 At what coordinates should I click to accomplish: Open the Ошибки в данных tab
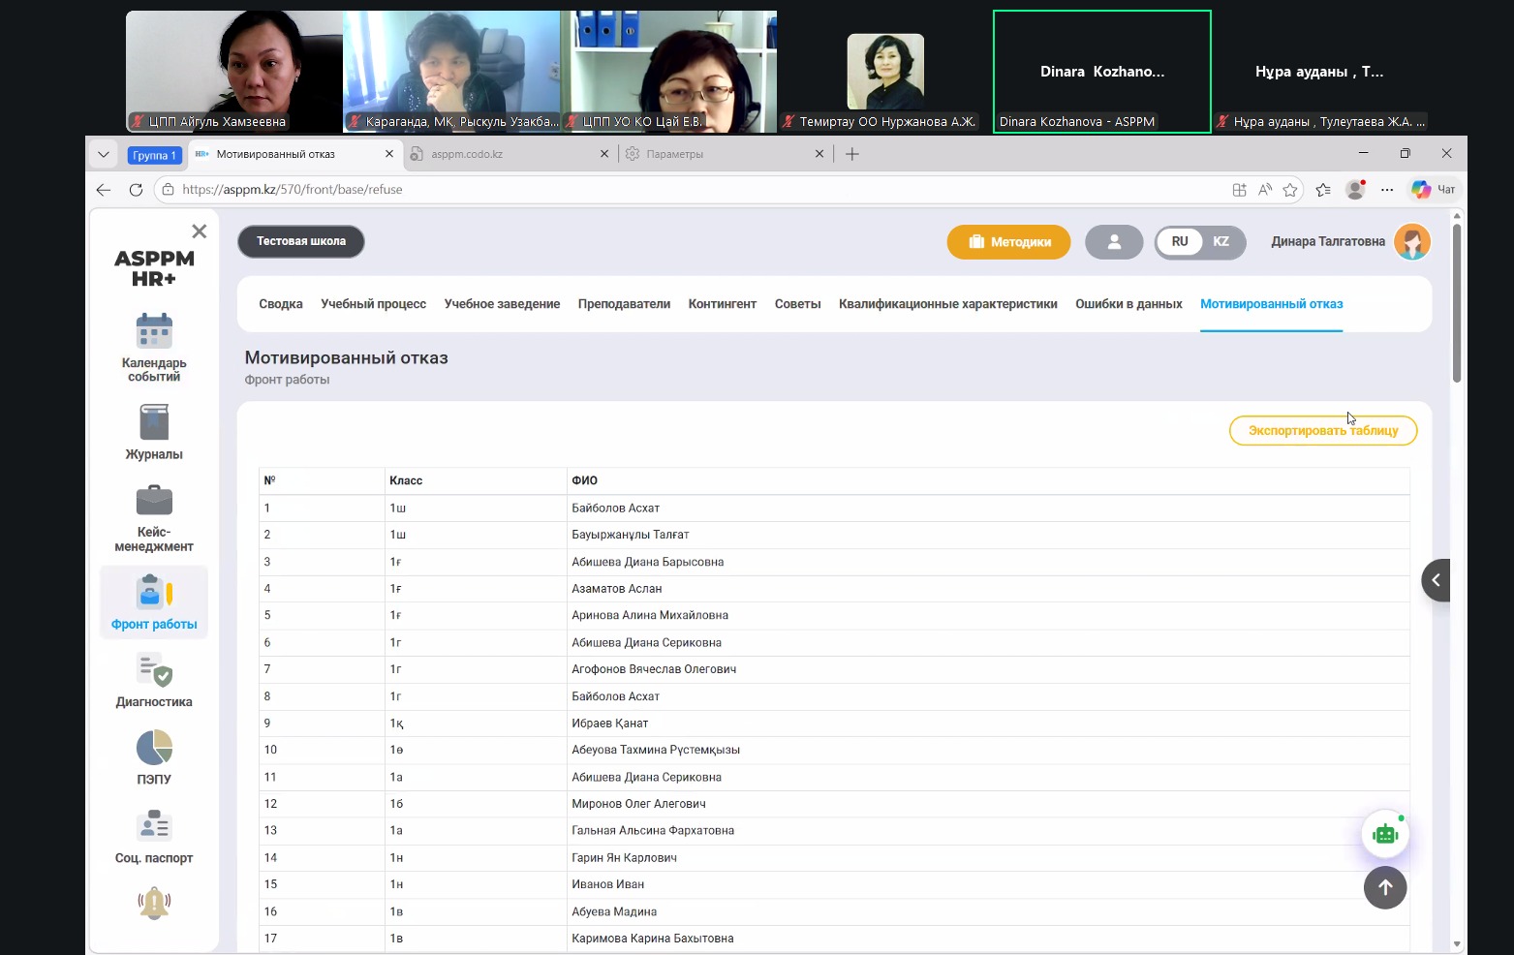[x=1128, y=304]
